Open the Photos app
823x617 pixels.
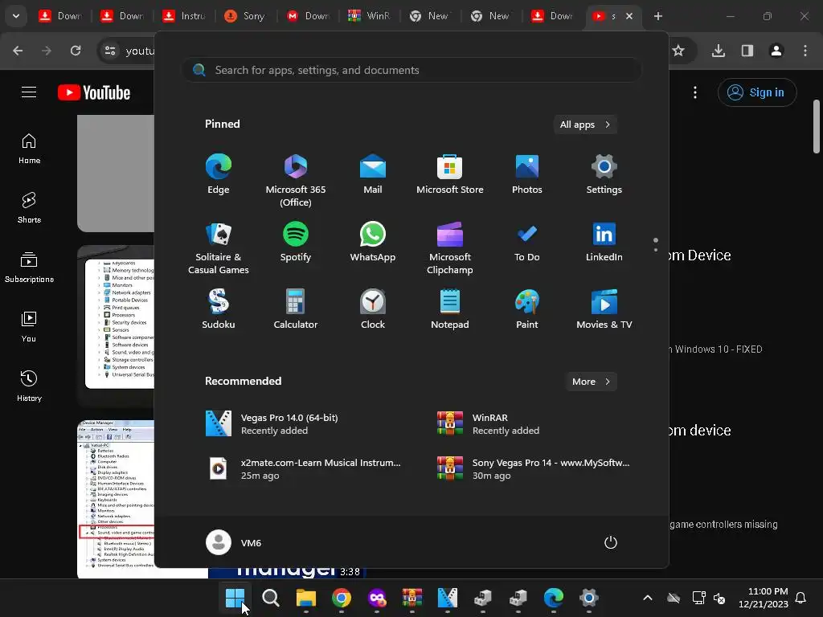[x=527, y=174]
